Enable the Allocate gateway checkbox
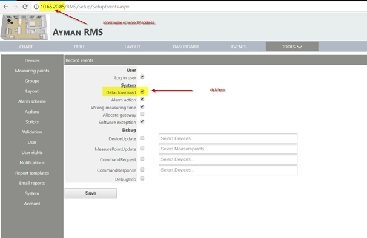The image size is (367, 238). pyautogui.click(x=142, y=114)
